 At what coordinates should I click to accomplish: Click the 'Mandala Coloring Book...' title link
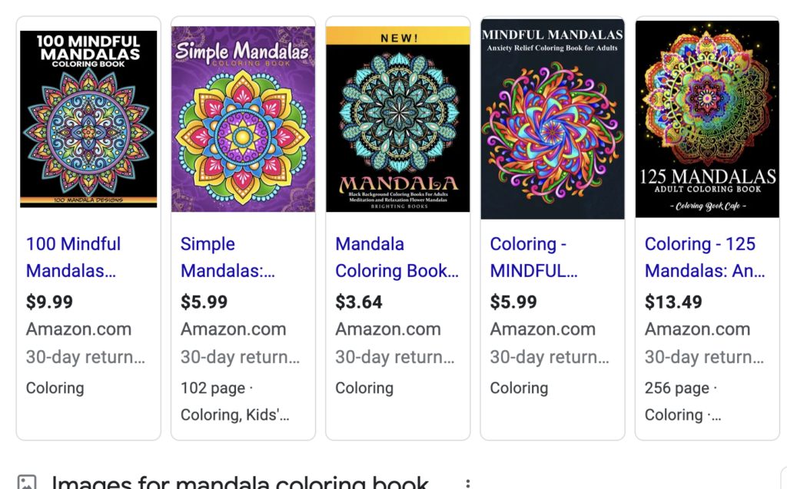pos(397,257)
